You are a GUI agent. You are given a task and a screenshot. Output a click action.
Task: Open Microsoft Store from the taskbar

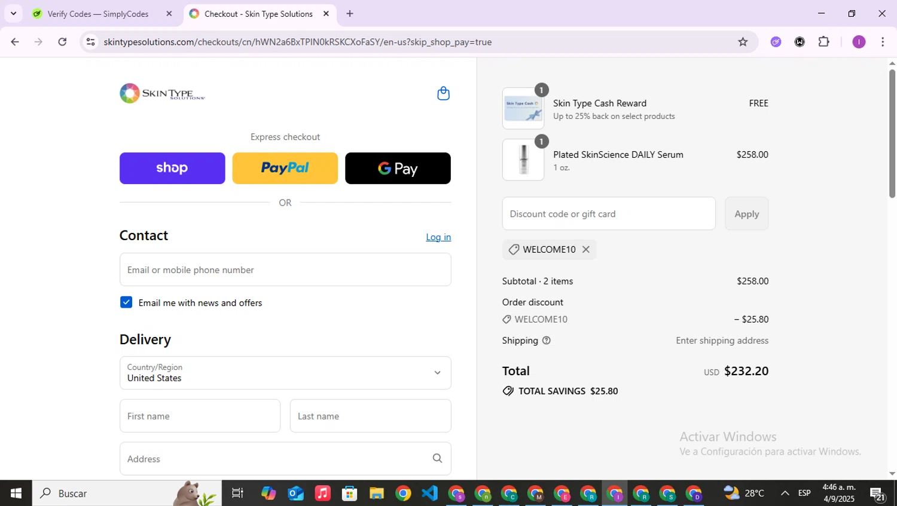tap(349, 493)
